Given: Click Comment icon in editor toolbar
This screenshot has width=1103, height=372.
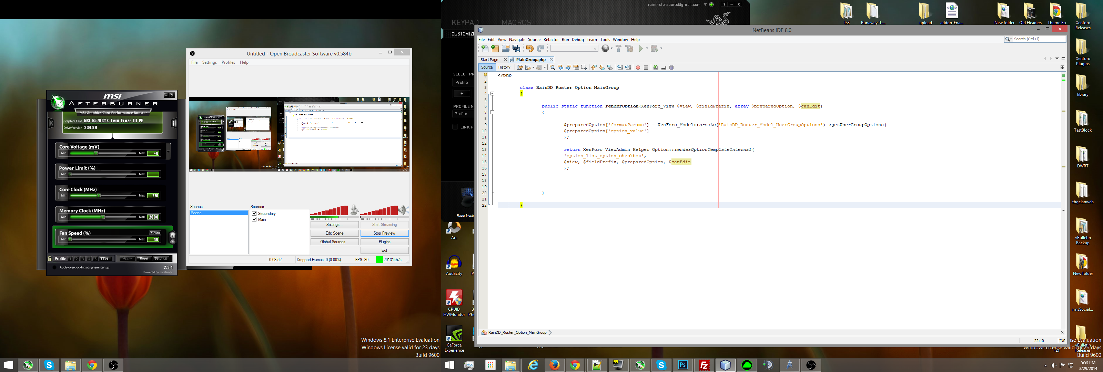Looking at the screenshot, I should (656, 68).
